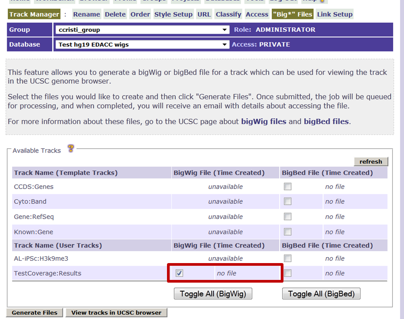Switch to the Rename tab

click(87, 14)
